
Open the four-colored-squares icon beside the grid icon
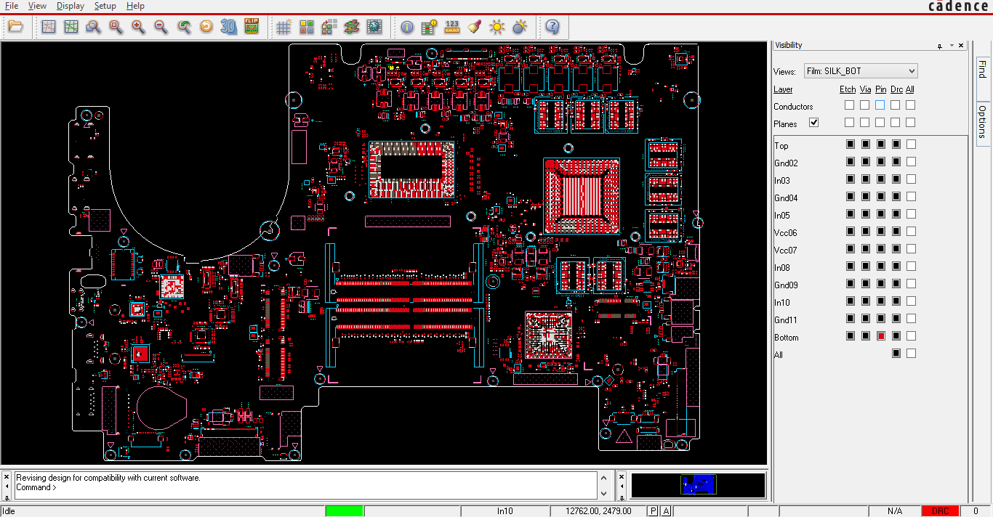point(306,28)
